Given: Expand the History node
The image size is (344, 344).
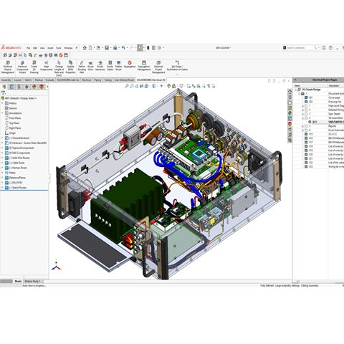Looking at the screenshot, I should click(3, 103).
